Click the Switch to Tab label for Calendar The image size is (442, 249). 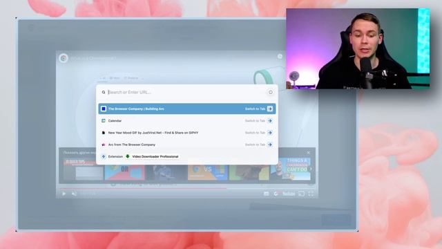click(255, 120)
